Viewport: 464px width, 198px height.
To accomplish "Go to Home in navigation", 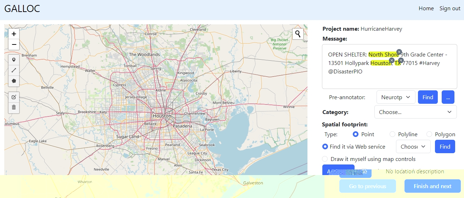I will [x=426, y=8].
